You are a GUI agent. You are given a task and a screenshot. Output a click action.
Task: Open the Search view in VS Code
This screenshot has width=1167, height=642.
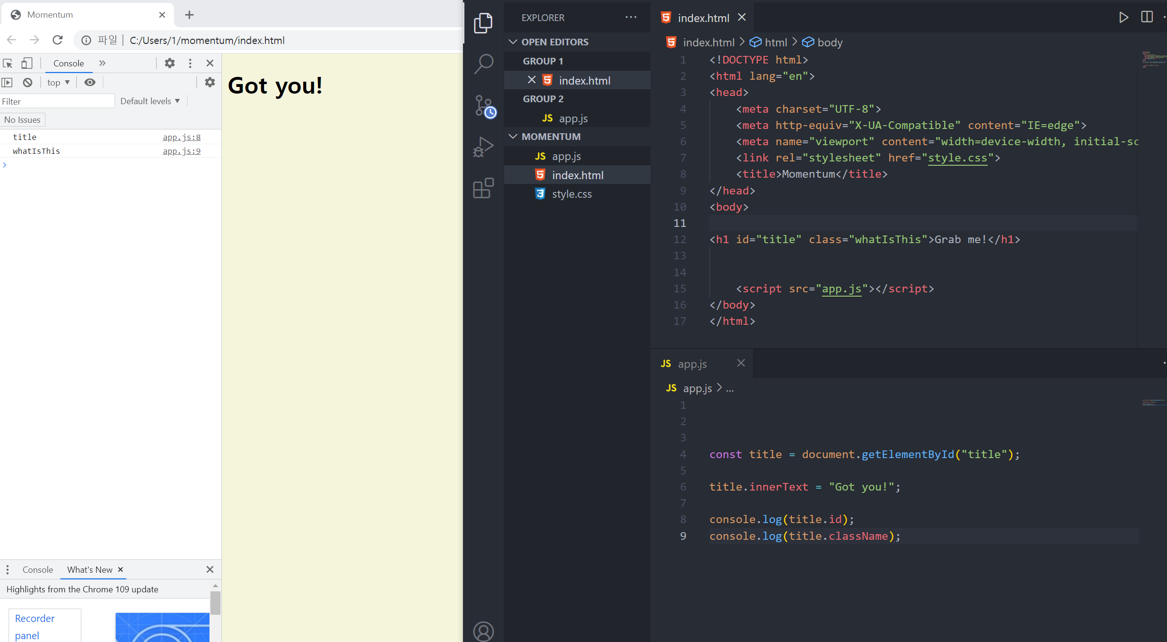pyautogui.click(x=484, y=64)
